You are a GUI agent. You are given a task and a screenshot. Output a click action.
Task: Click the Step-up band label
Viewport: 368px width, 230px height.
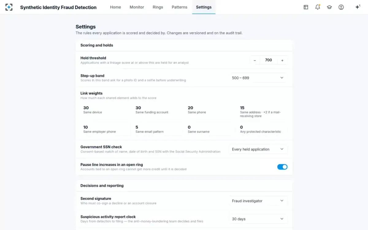92,76
